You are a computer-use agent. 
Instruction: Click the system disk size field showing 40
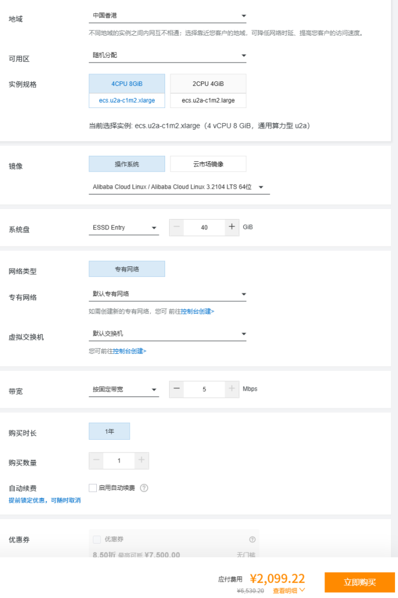tap(204, 227)
